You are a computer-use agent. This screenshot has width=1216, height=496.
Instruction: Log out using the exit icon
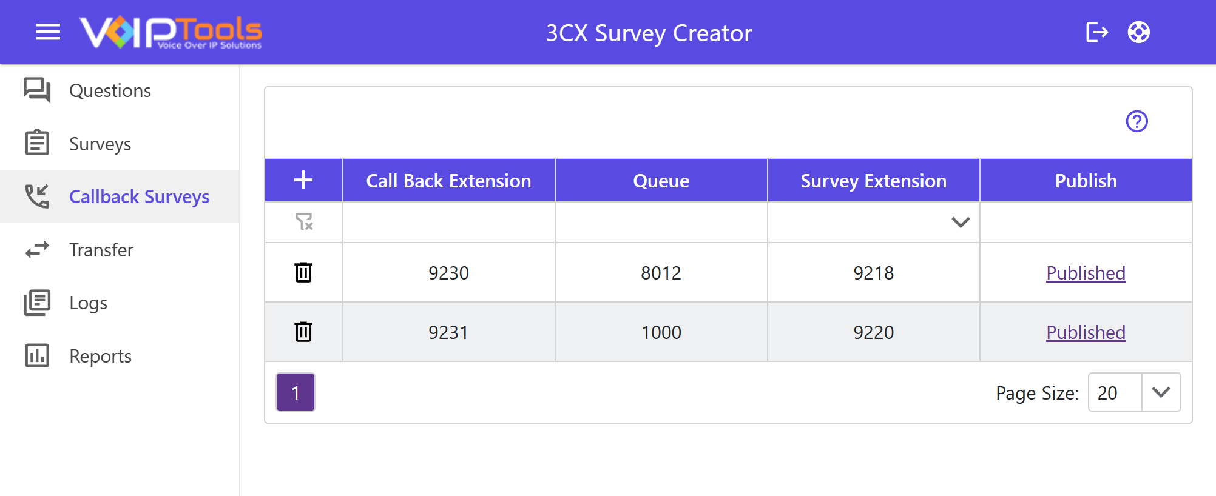pos(1097,32)
